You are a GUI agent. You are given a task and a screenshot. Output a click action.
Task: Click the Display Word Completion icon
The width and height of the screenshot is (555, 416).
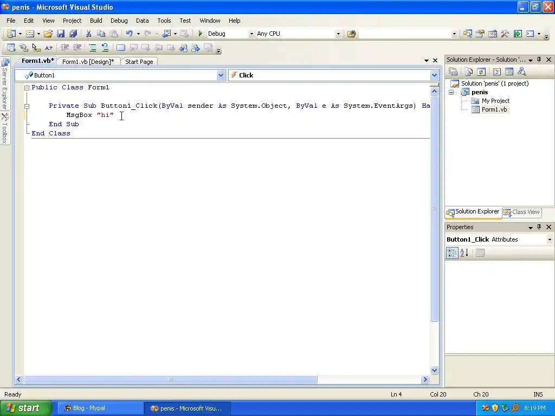coord(48,48)
